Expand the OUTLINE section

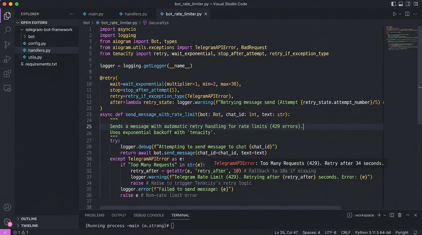tap(29, 219)
